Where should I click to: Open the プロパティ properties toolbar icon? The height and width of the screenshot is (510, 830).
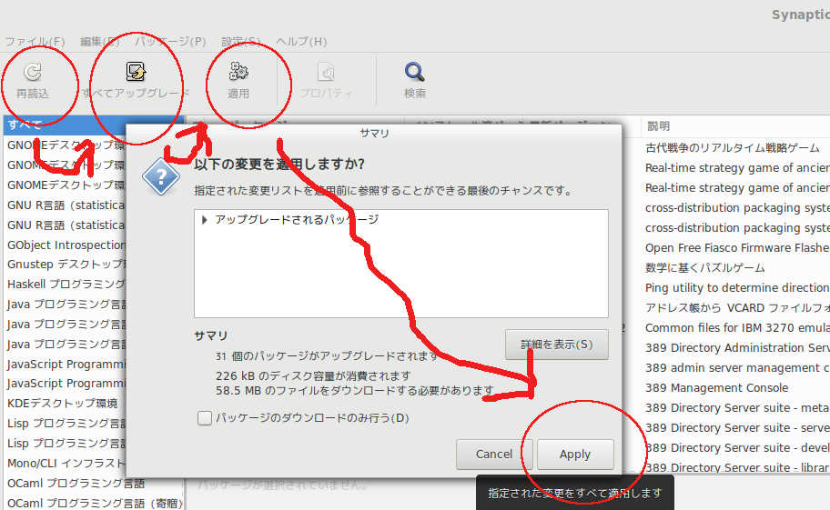point(326,72)
